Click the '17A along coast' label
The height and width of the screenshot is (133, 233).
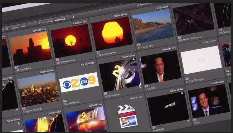pos(146,47)
